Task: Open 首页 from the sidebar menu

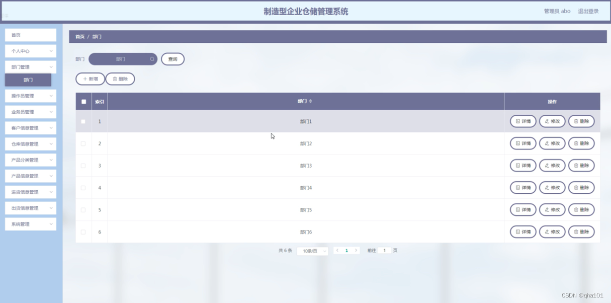Action: click(x=30, y=35)
